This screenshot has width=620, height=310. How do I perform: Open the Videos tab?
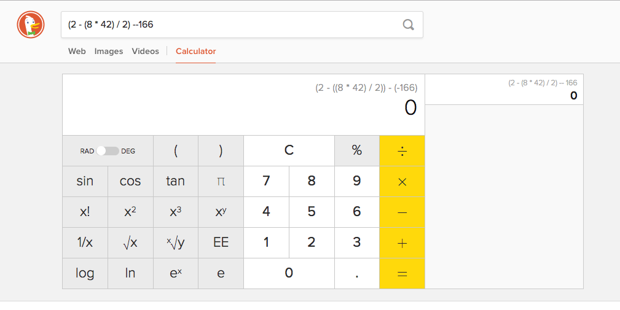(145, 52)
